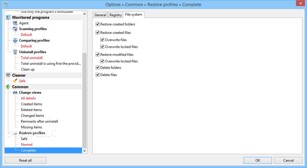Close the Options dialog window
The height and width of the screenshot is (168, 307).
point(301,3)
